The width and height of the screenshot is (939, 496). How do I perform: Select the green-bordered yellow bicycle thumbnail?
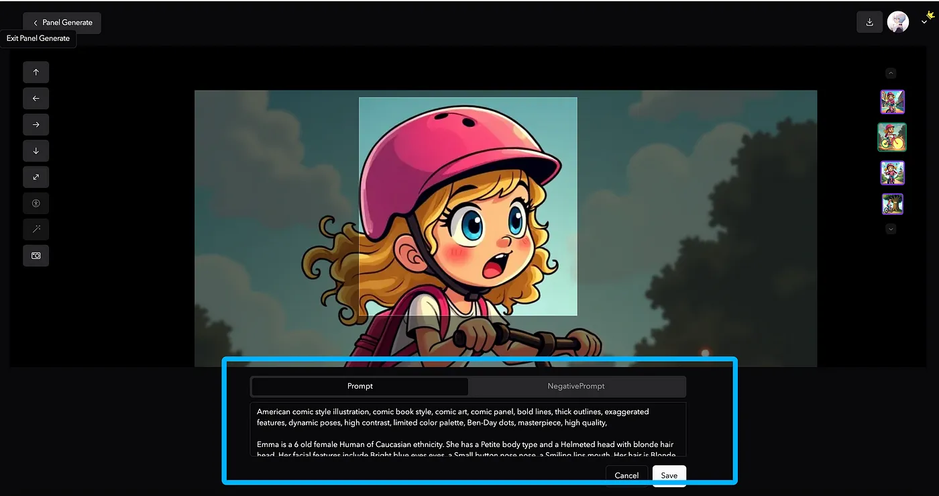(x=892, y=137)
